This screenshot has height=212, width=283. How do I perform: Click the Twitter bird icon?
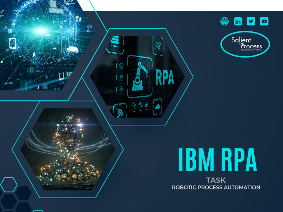251,21
